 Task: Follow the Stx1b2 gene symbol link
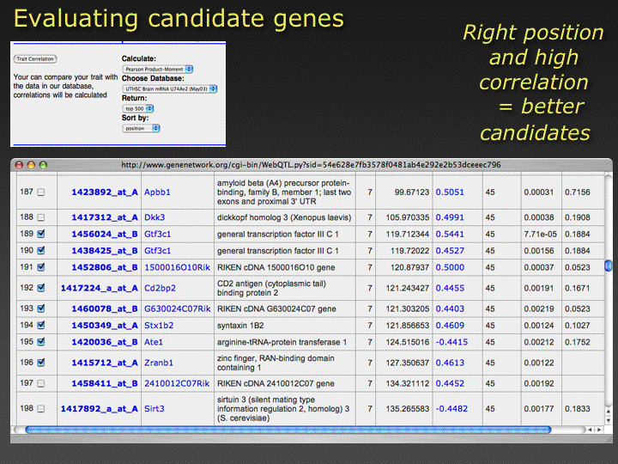pos(157,325)
